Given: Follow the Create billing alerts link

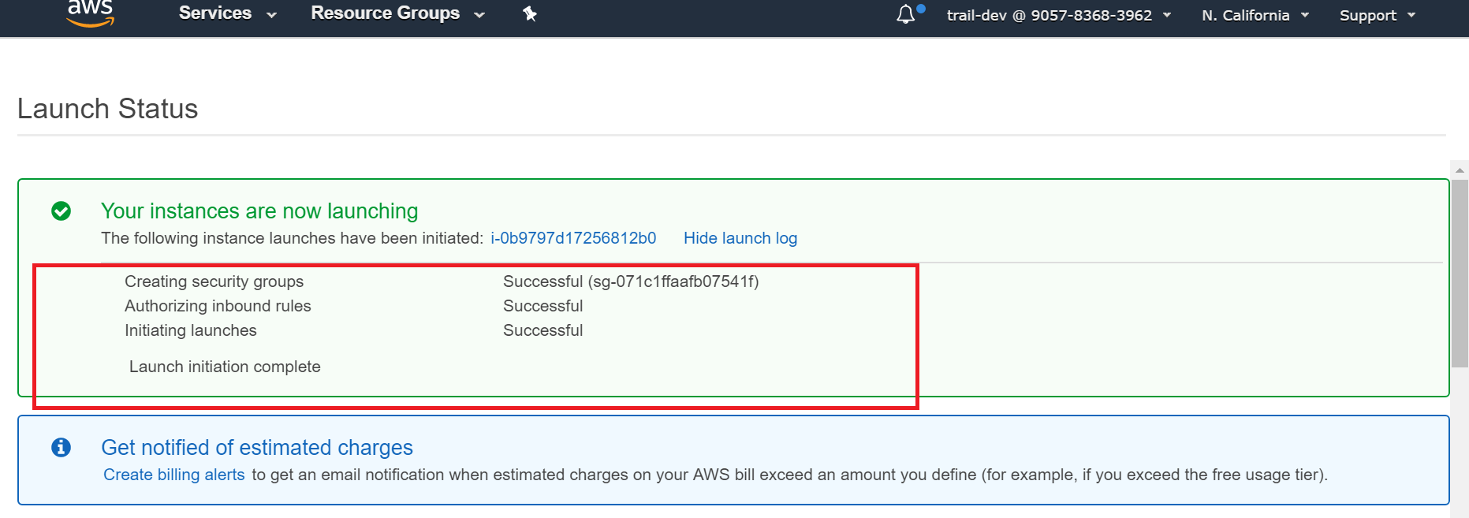Looking at the screenshot, I should pyautogui.click(x=174, y=475).
